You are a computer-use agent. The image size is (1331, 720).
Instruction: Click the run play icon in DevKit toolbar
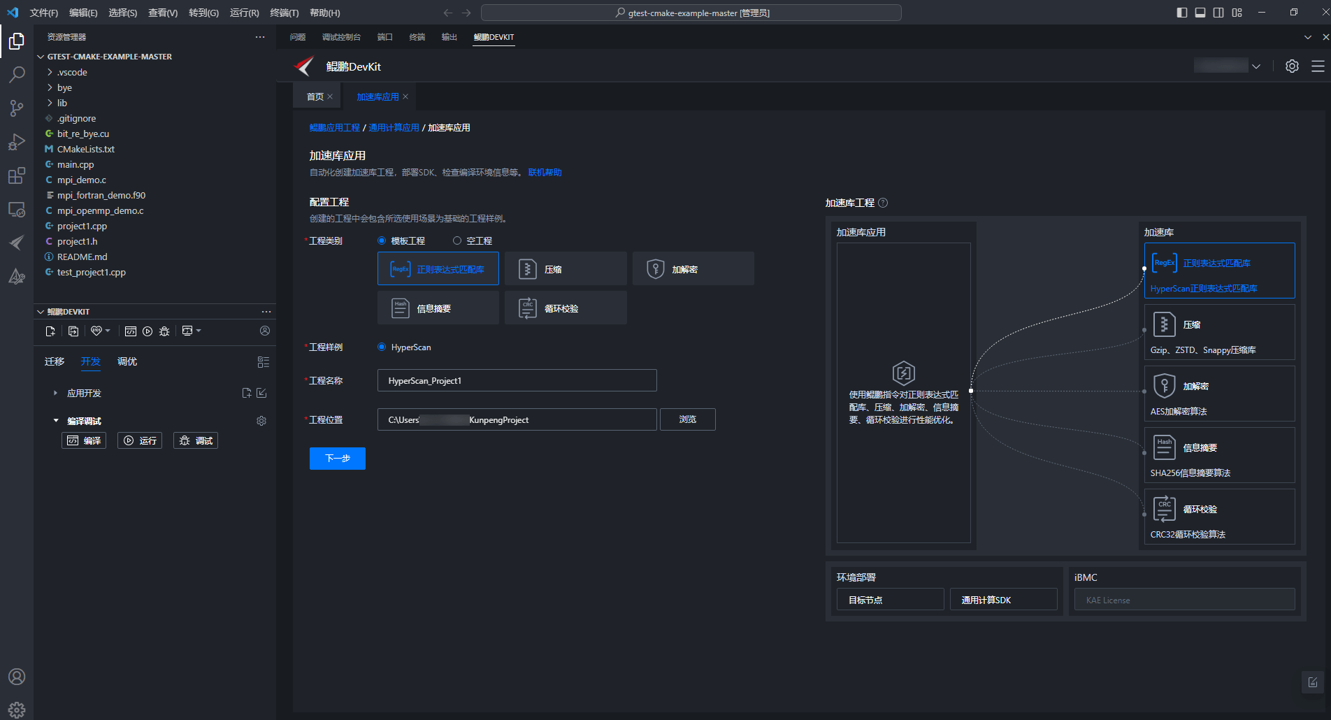pos(148,331)
